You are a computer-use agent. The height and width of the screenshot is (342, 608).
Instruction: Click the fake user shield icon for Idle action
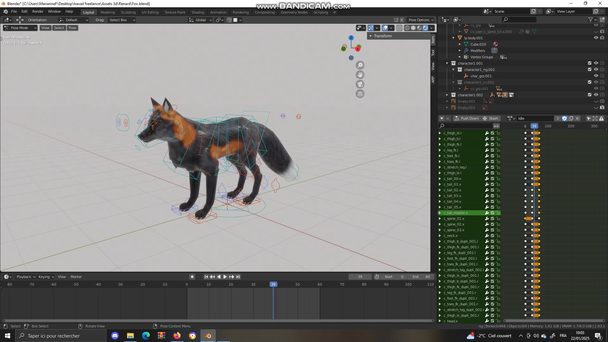click(564, 118)
